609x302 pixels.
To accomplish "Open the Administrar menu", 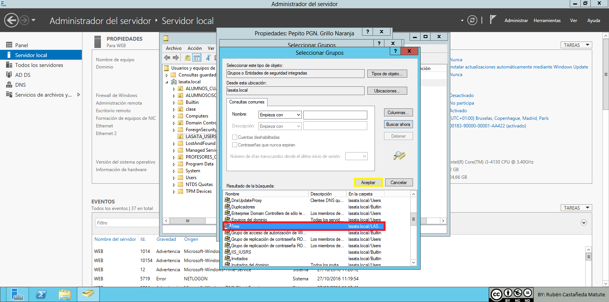I will (x=516, y=21).
